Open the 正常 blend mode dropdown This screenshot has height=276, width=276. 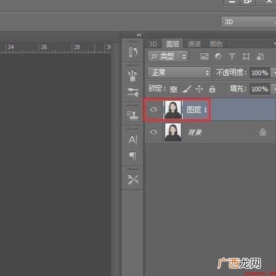[x=179, y=73]
